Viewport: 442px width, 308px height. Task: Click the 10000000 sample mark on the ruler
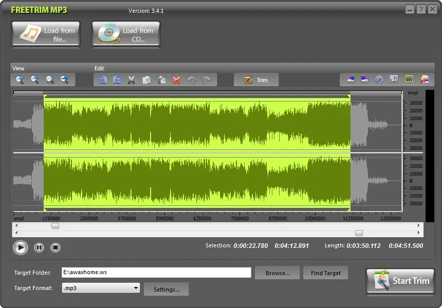coord(315,219)
